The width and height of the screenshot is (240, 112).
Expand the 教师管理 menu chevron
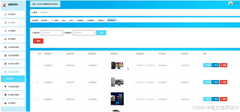point(21,39)
